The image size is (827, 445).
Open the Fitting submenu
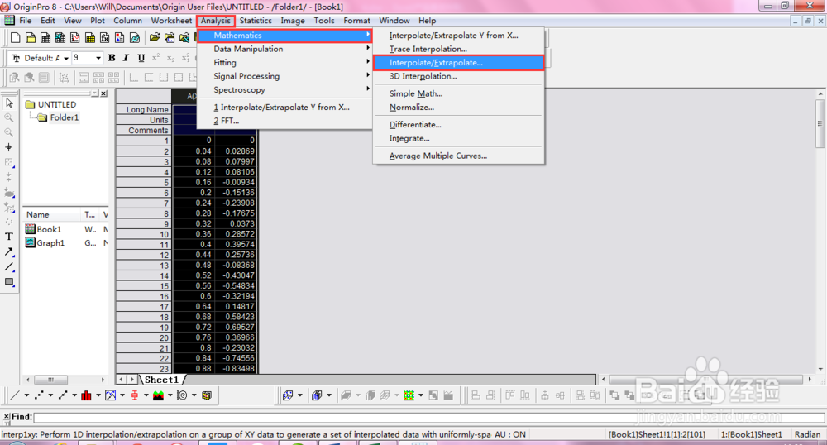pos(284,63)
